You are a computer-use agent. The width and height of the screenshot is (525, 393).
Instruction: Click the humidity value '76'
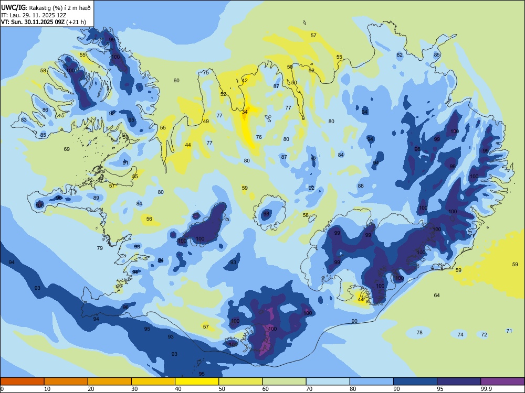(259, 137)
